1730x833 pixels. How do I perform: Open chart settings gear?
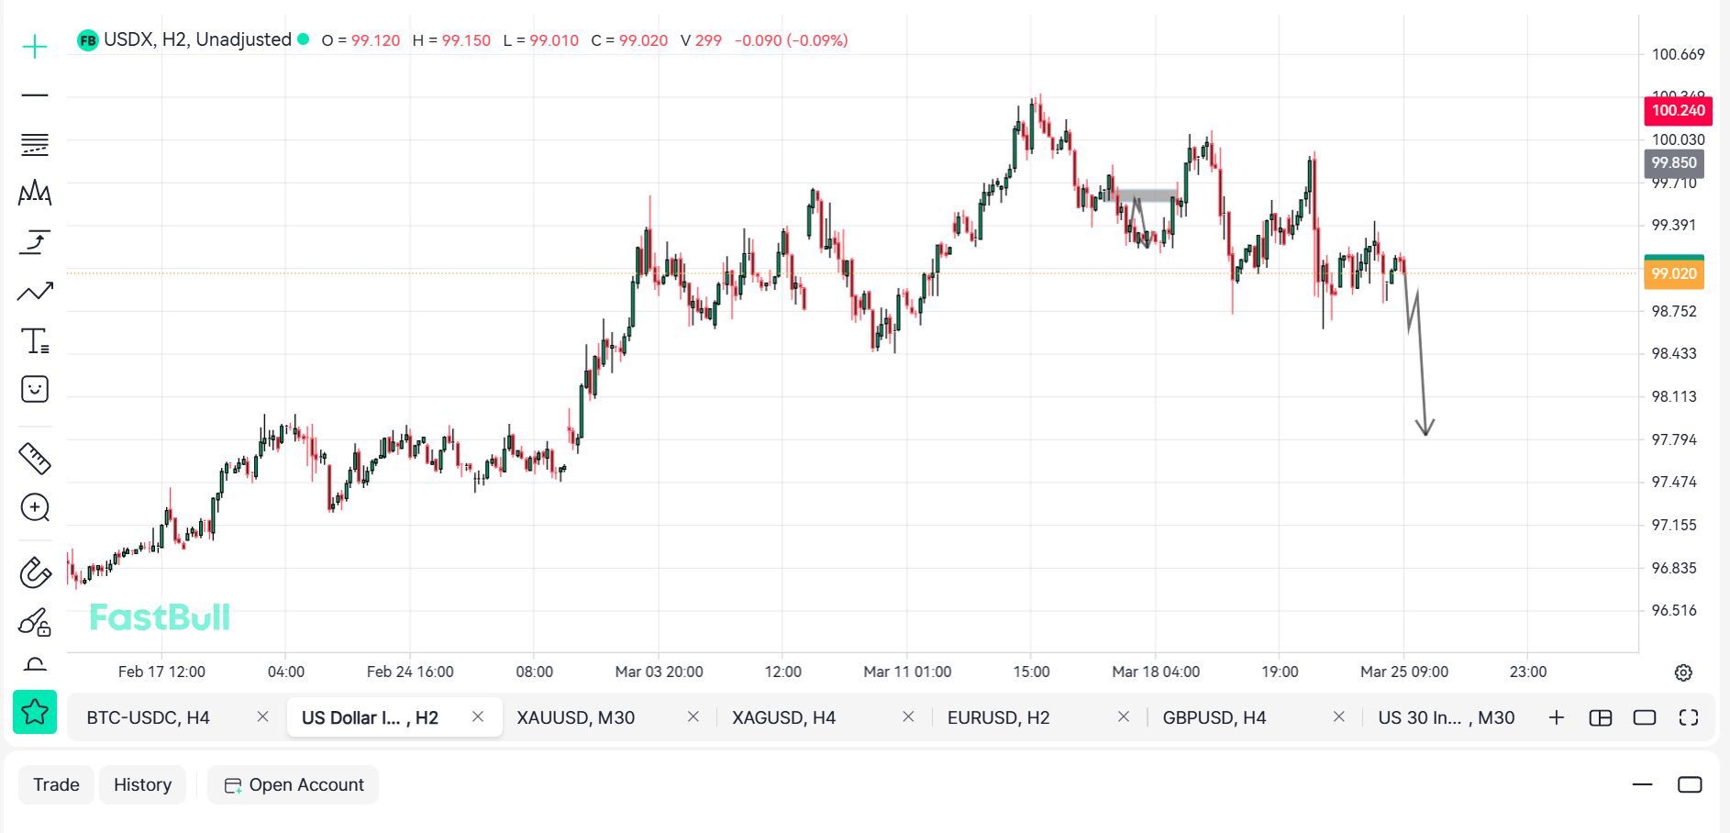pos(1683,672)
